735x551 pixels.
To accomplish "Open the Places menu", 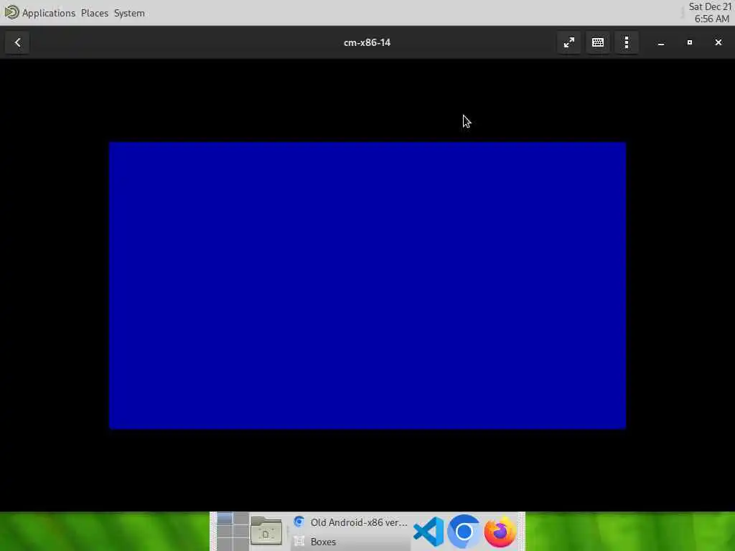I will (95, 13).
